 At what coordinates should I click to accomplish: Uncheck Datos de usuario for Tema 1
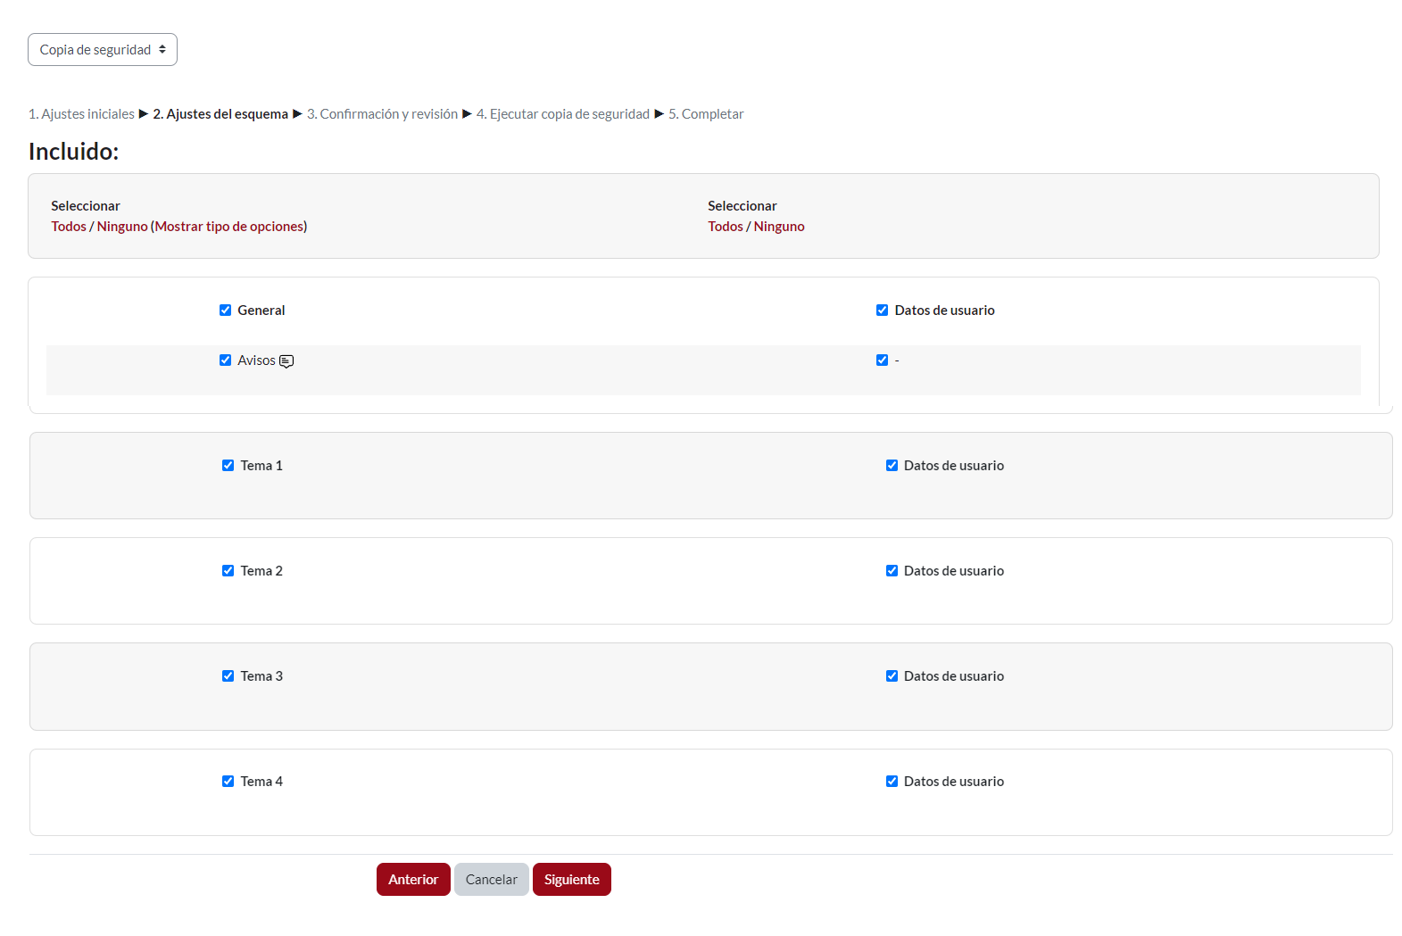point(892,466)
